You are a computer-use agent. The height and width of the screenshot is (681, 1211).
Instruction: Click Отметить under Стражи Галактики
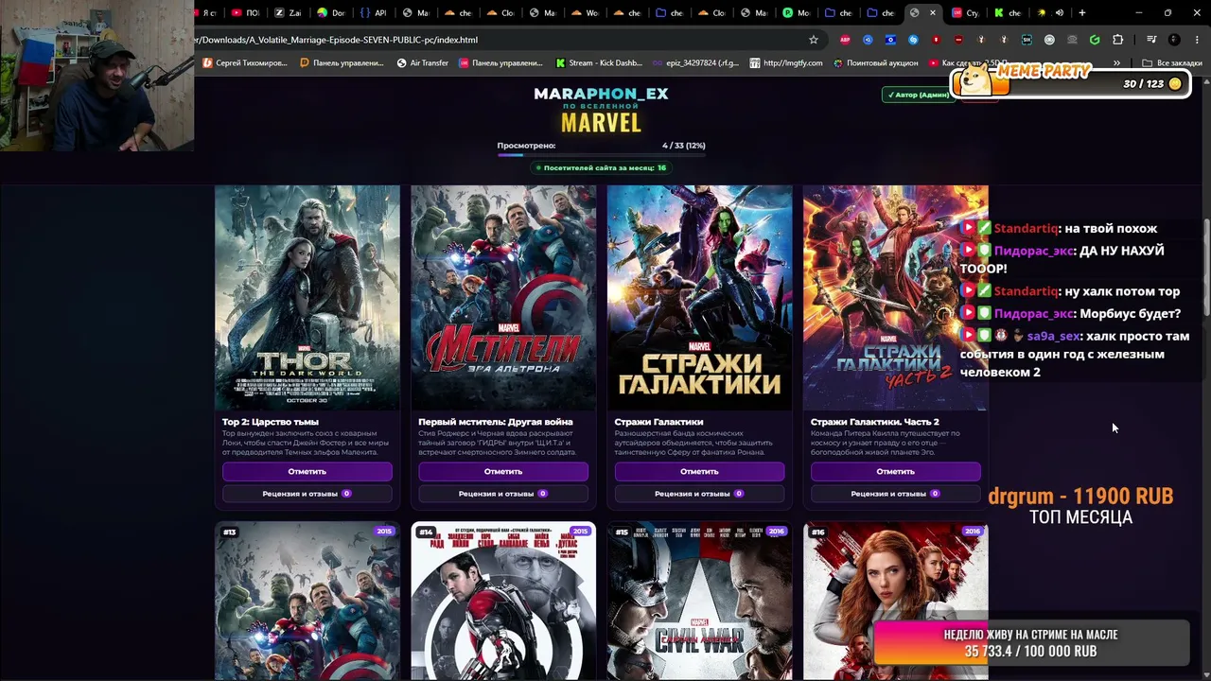699,471
